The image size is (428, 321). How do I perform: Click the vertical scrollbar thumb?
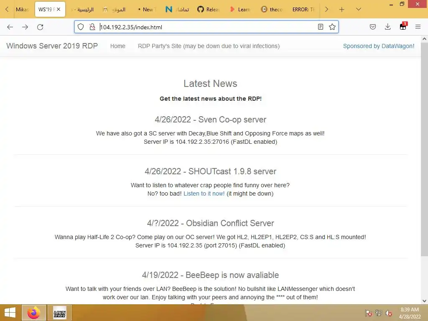tap(424, 149)
